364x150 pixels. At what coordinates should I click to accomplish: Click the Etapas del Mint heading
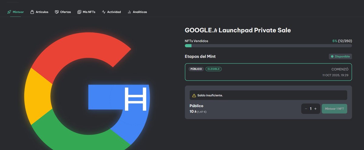pyautogui.click(x=200, y=57)
